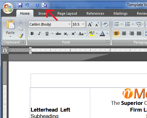Select Justify alignment
147x118 pixels.
(x=139, y=34)
